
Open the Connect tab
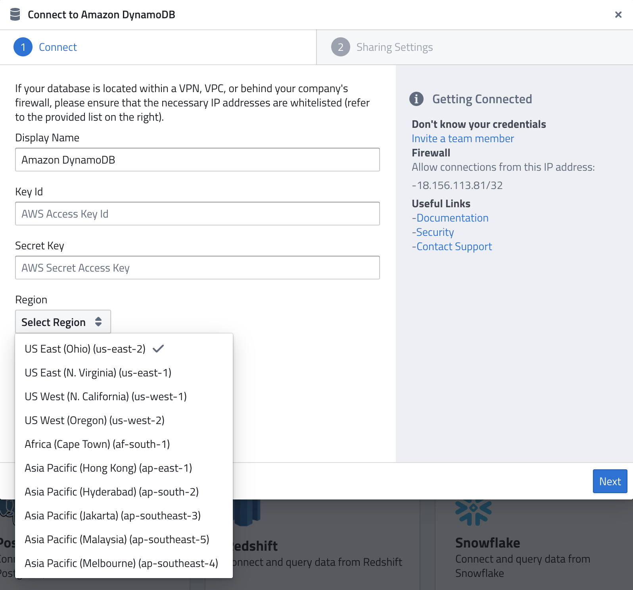tap(58, 46)
